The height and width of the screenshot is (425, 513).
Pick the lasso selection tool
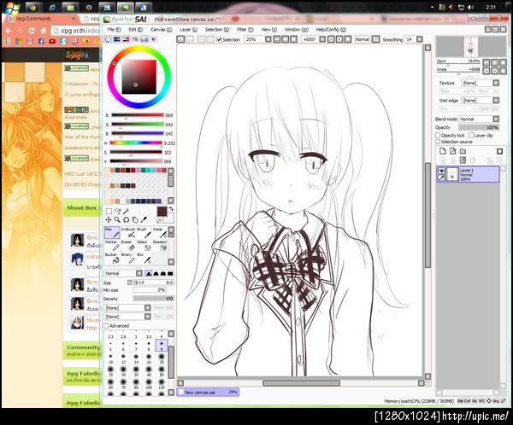[x=117, y=212]
